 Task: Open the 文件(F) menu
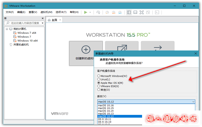pos(10,12)
